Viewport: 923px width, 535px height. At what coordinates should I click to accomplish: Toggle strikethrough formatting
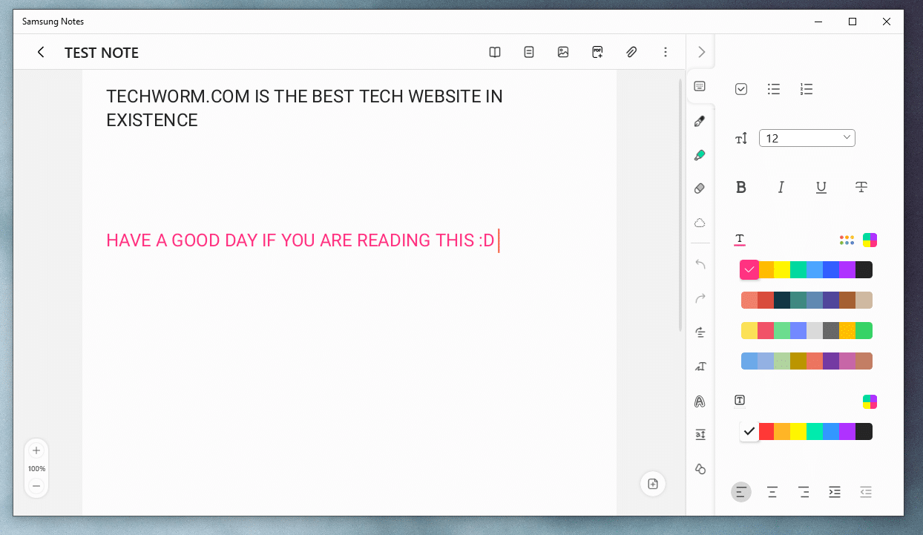pos(861,187)
